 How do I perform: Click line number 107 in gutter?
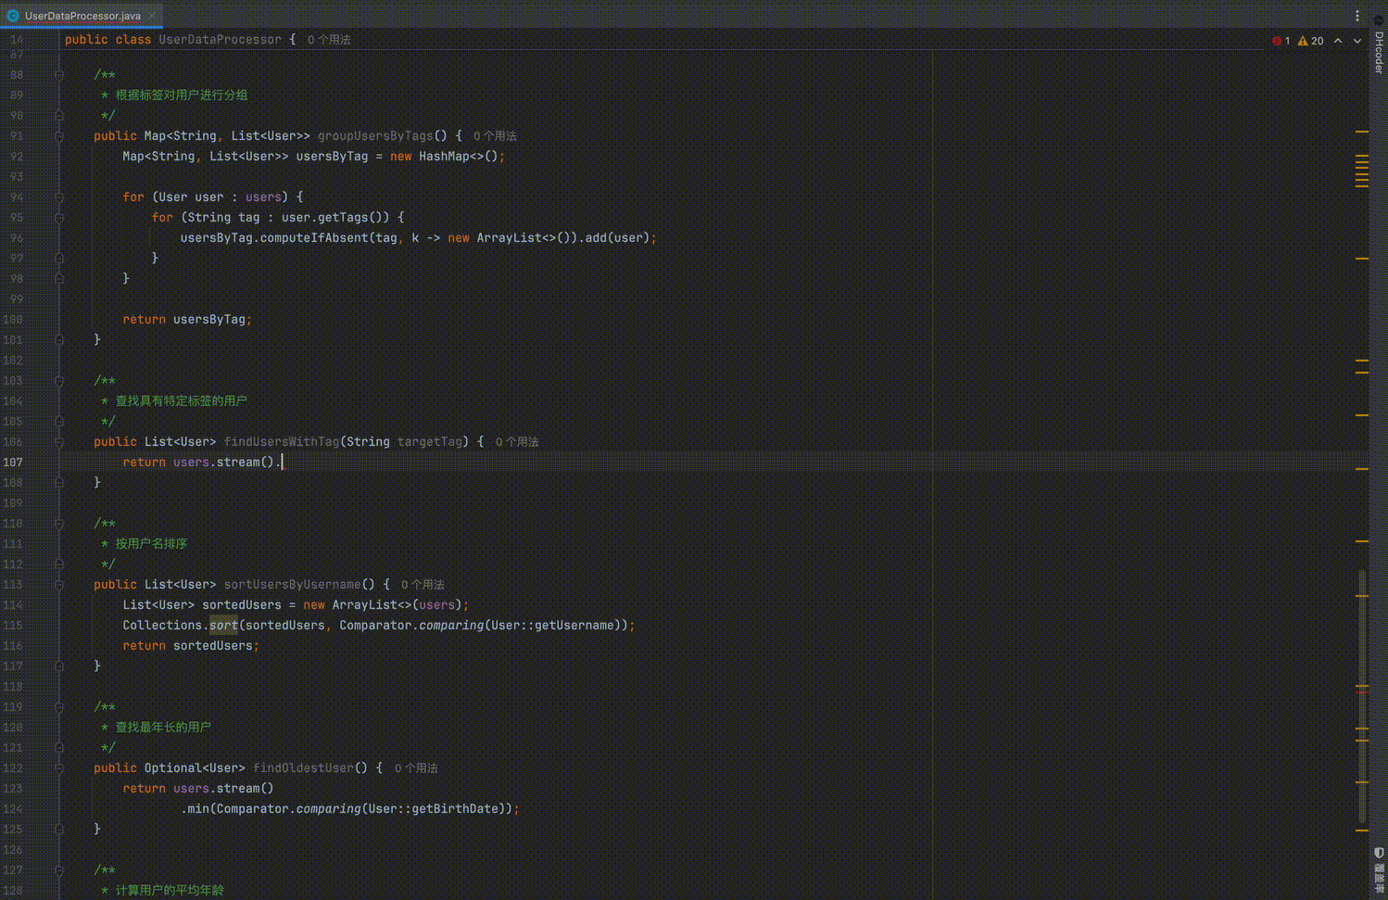(13, 463)
